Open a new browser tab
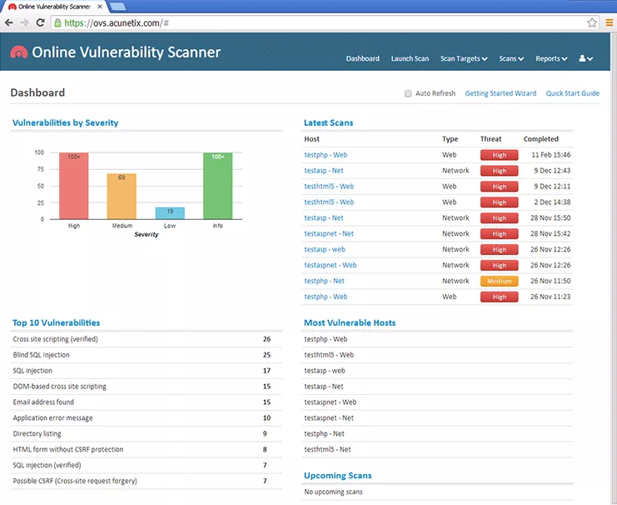This screenshot has width=617, height=505. [x=117, y=7]
